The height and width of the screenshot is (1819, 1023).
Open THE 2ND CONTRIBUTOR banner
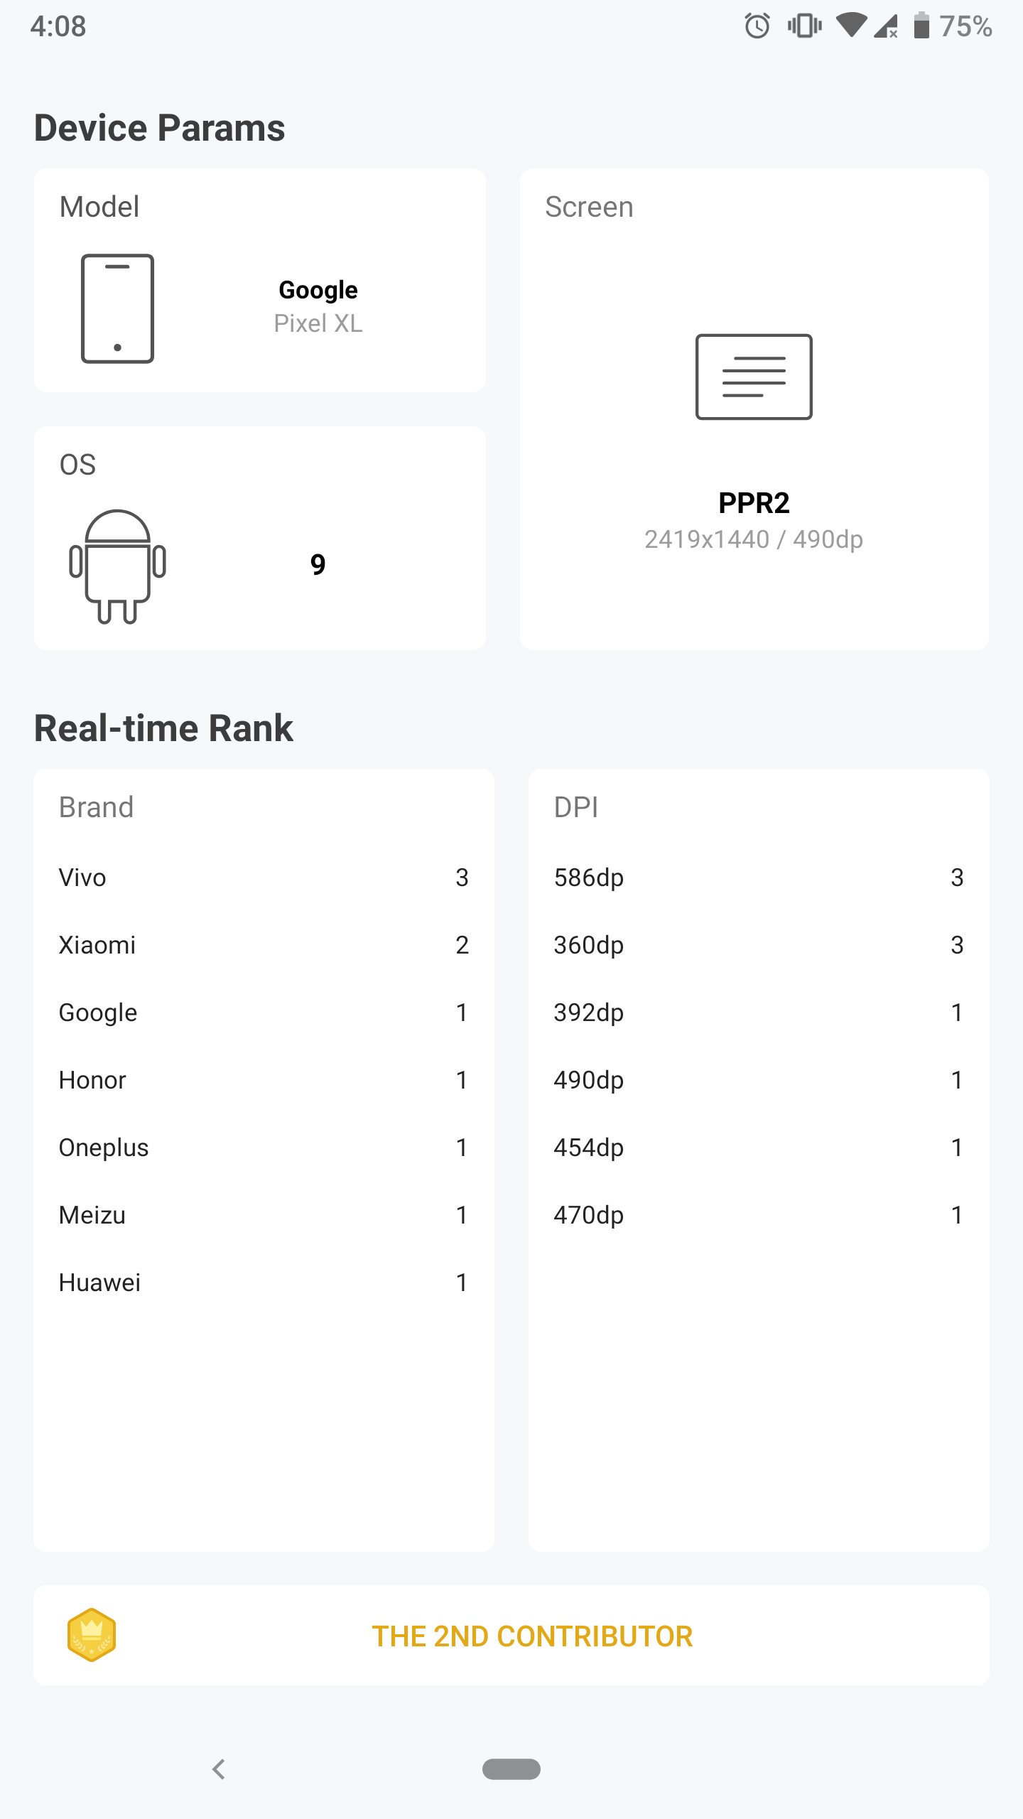[532, 1636]
